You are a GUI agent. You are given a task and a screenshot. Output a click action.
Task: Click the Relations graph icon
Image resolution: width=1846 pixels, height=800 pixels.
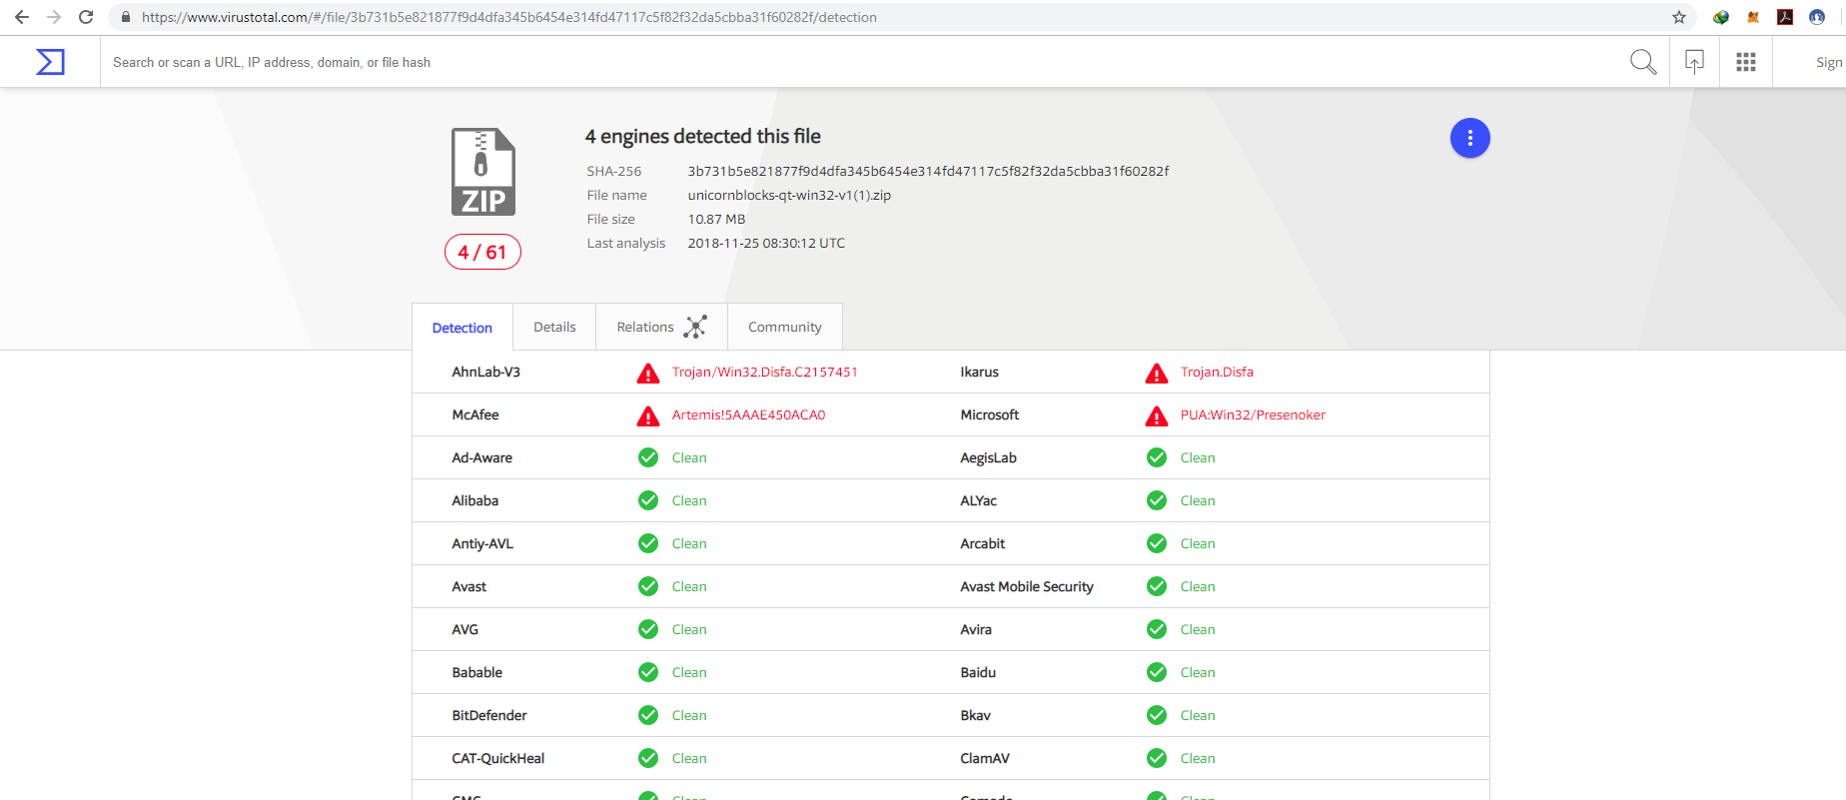[x=695, y=327]
